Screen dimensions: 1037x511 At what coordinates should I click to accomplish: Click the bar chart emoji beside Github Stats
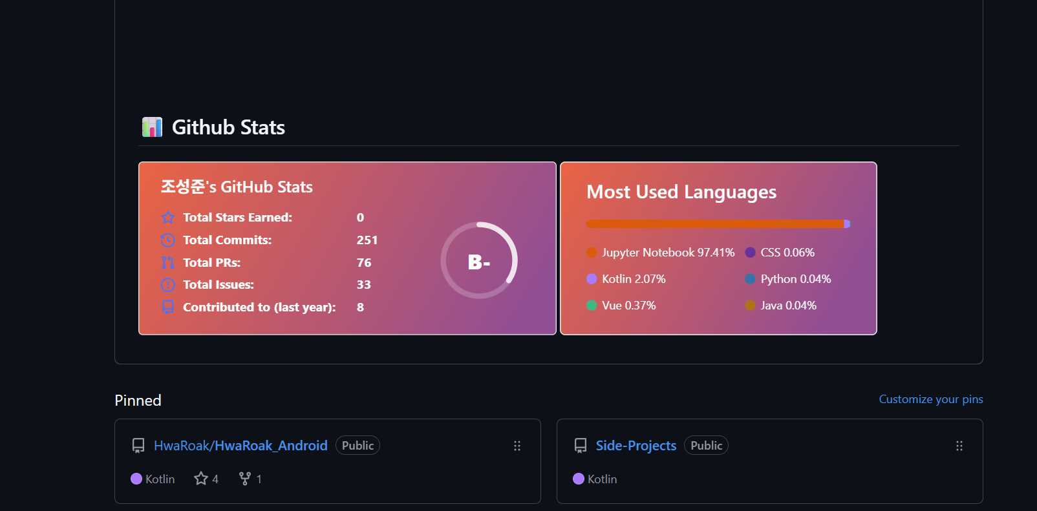pyautogui.click(x=152, y=127)
